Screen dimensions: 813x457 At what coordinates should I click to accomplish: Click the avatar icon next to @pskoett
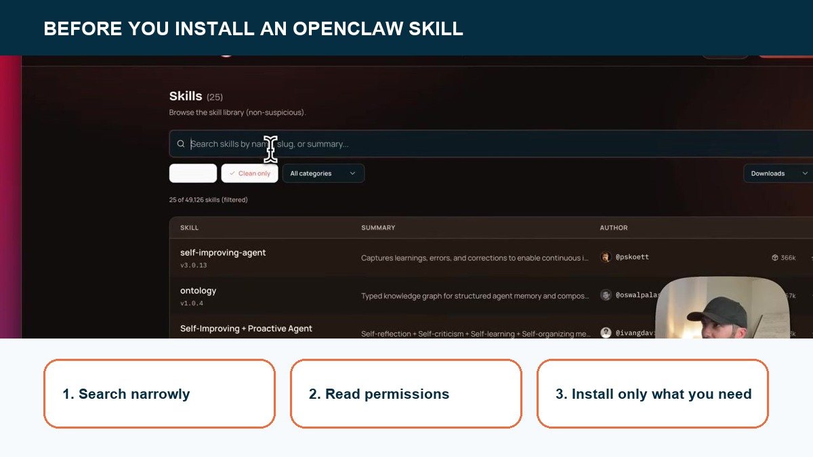606,257
